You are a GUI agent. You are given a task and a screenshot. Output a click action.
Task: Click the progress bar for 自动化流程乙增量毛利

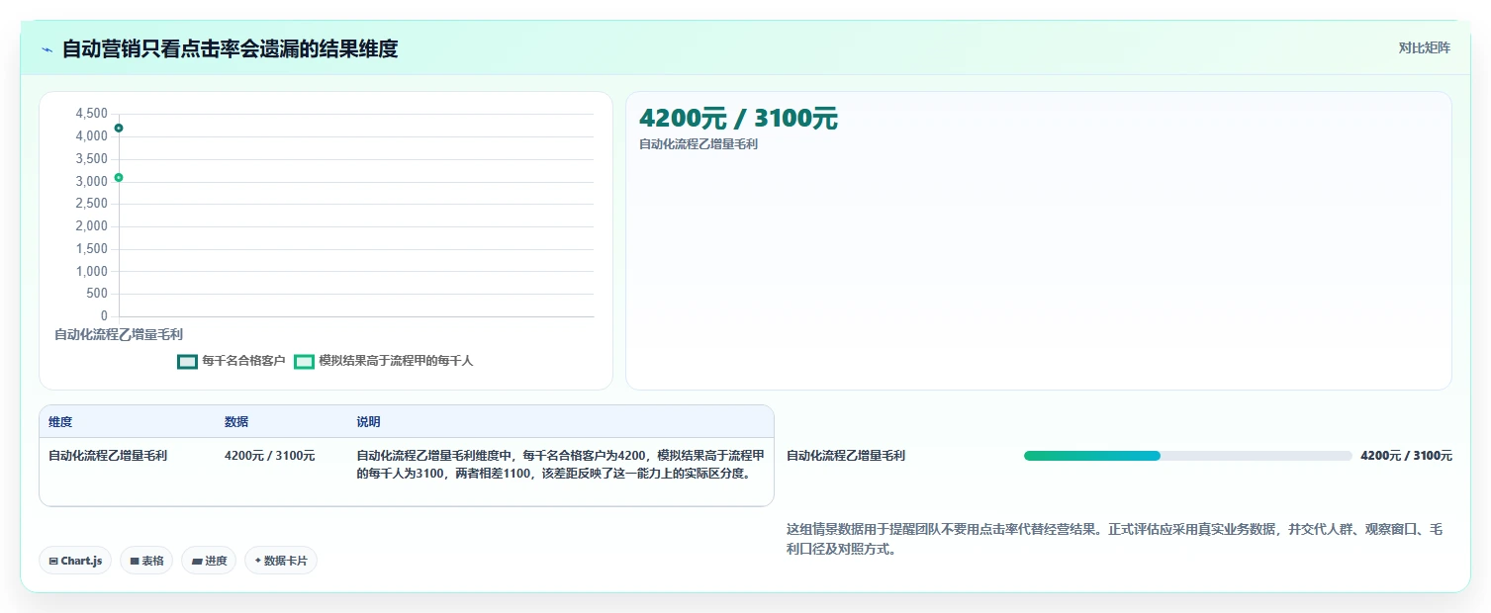click(1187, 456)
